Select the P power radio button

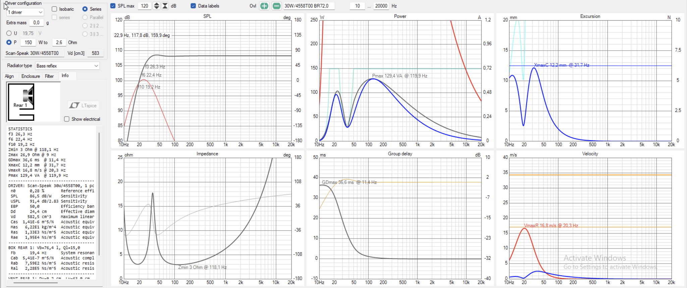click(x=9, y=42)
